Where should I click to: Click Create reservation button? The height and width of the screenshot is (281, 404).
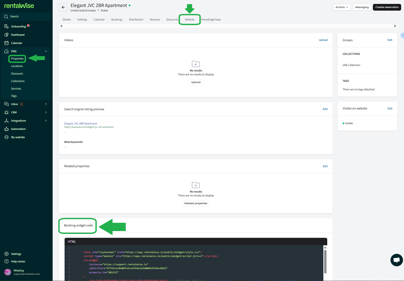pyautogui.click(x=387, y=7)
